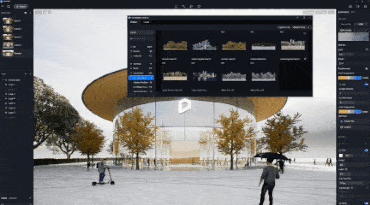Image resolution: width=370 pixels, height=205 pixels.
Task: Select the first scene thumbnail in scene list
Action: coord(8,21)
